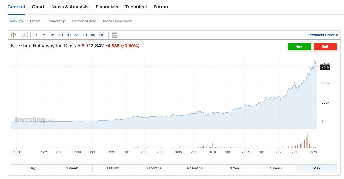Screen dimensions: 344x179
Task: Open the General tab
Action: point(16,7)
